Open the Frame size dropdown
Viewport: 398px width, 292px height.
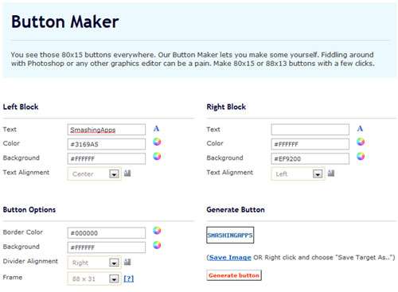coord(95,278)
